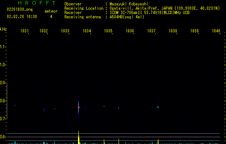Click the ICOM IC-706mkII receiver text
Image resolution: width=226 pixels, height=144 pixels.
tap(149, 13)
